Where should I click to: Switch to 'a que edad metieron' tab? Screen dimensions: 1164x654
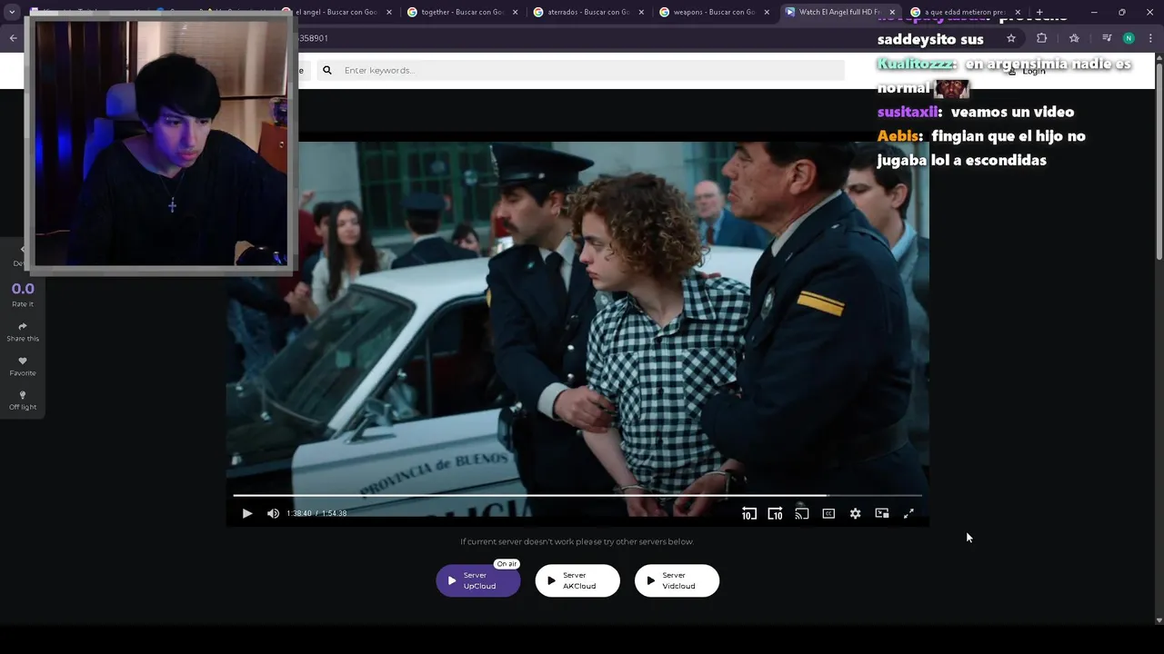(964, 12)
